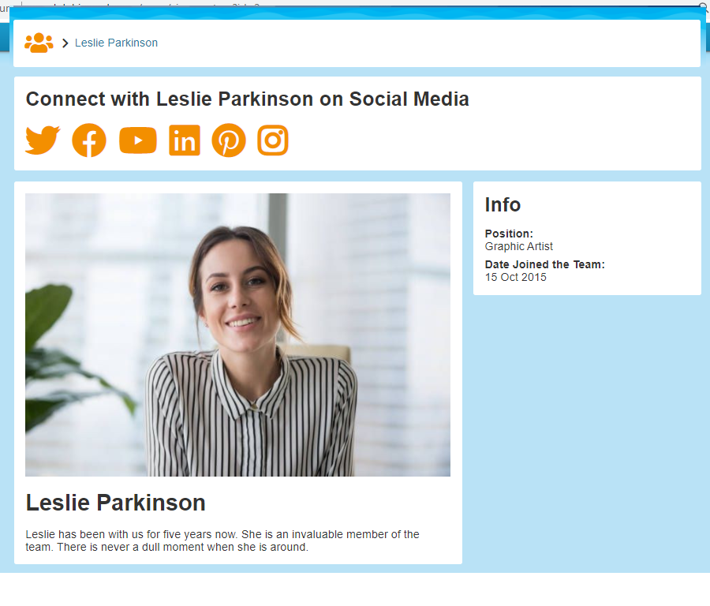Follow the Leslie Parkinson breadcrumb link

116,43
